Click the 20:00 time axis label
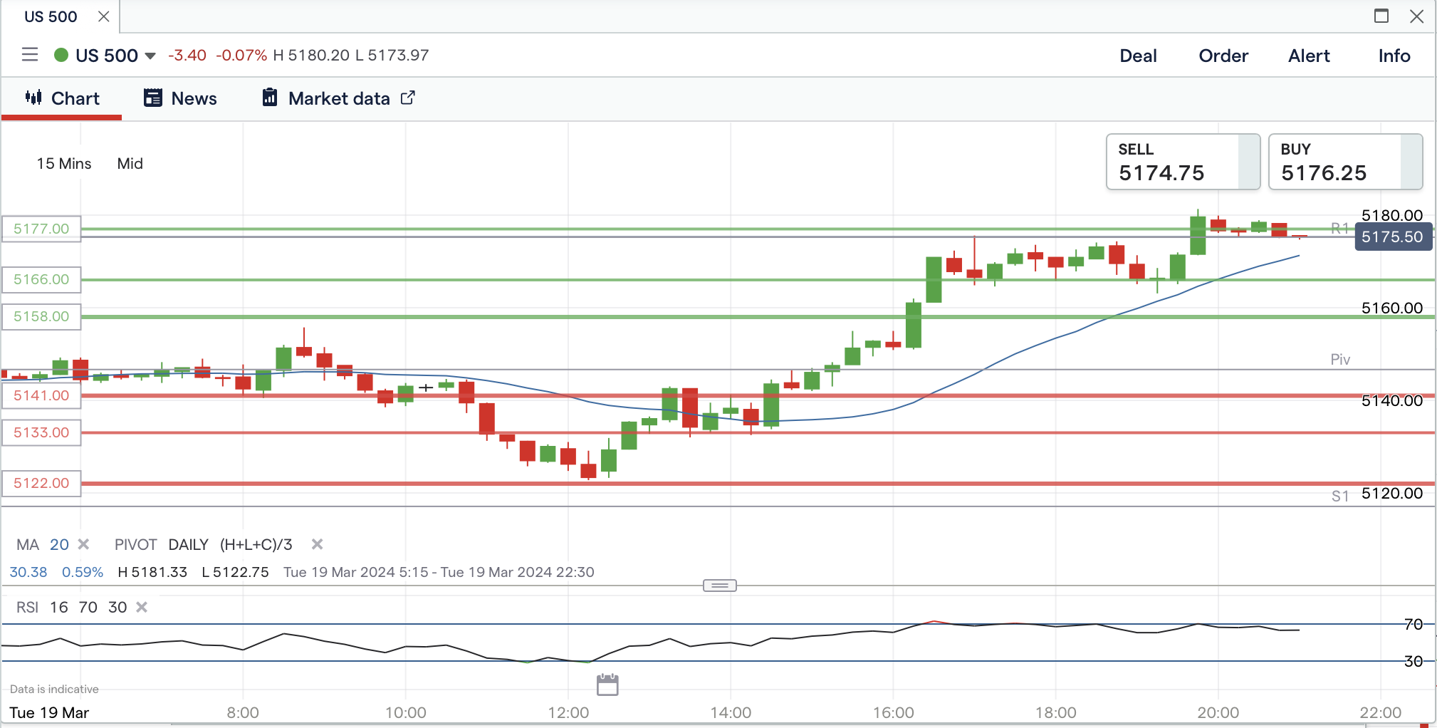 coord(1218,712)
